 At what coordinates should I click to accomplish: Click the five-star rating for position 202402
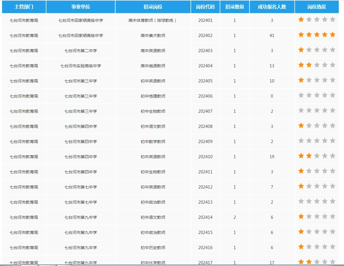[317, 35]
